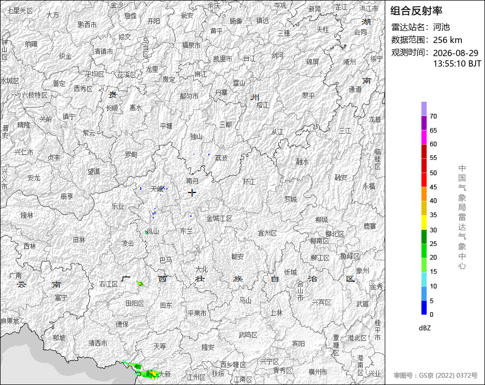This screenshot has width=485, height=385.
Task: Click the map label 富宁
Action: (61, 297)
